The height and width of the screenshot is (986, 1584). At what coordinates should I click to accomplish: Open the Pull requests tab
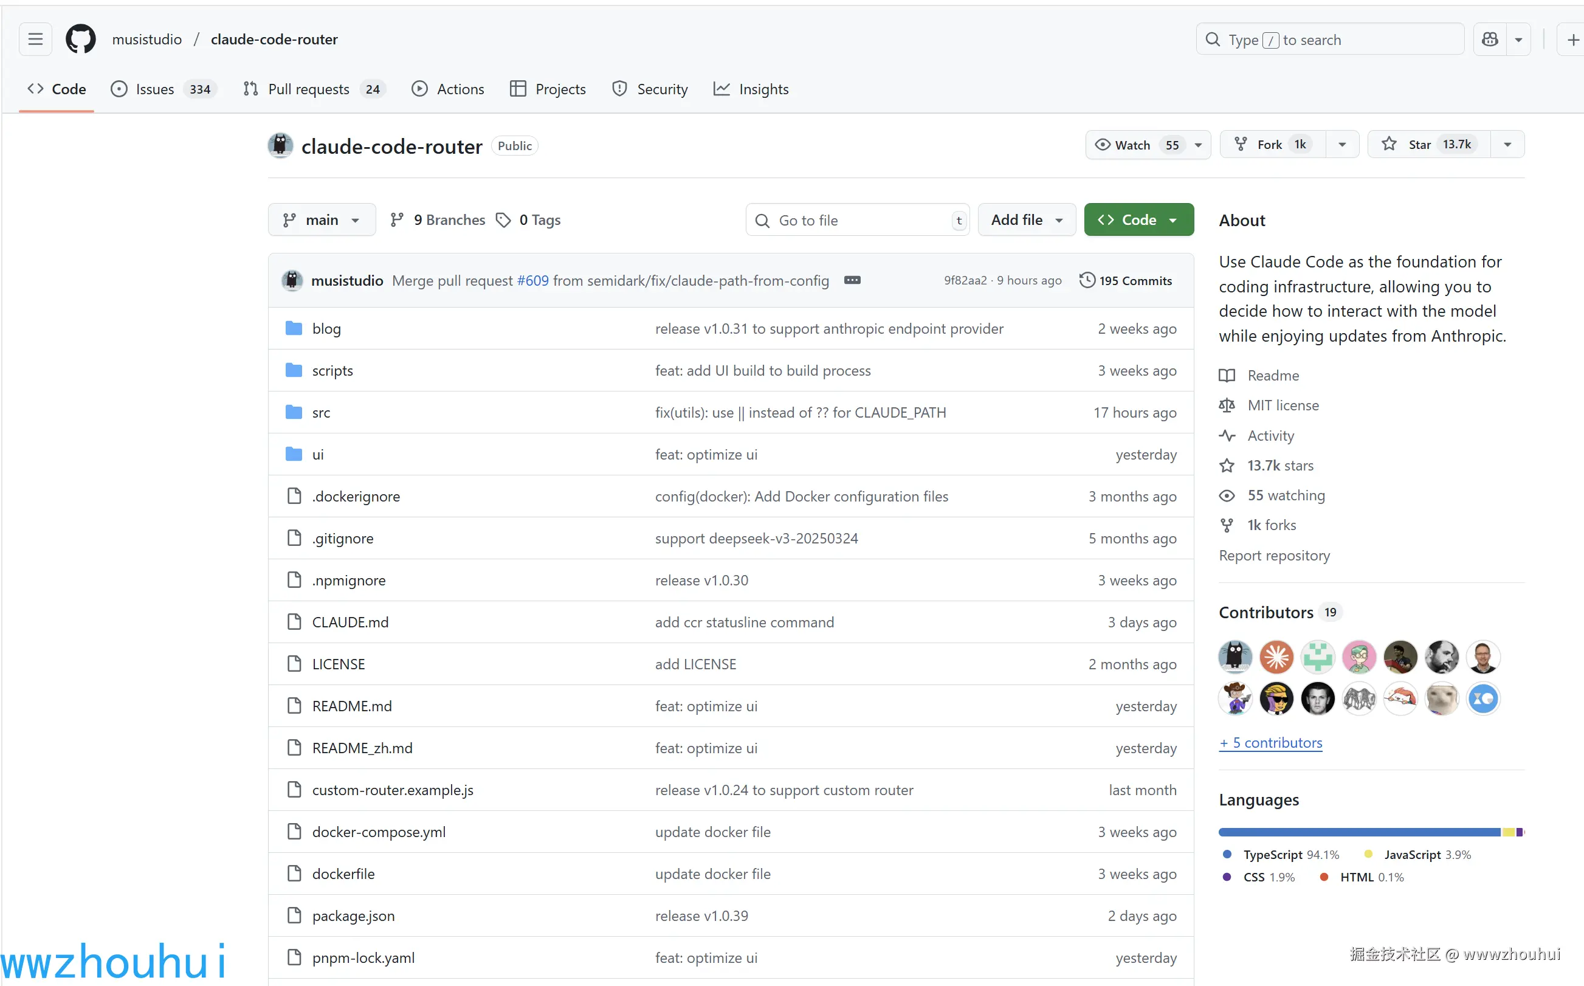[x=315, y=89]
